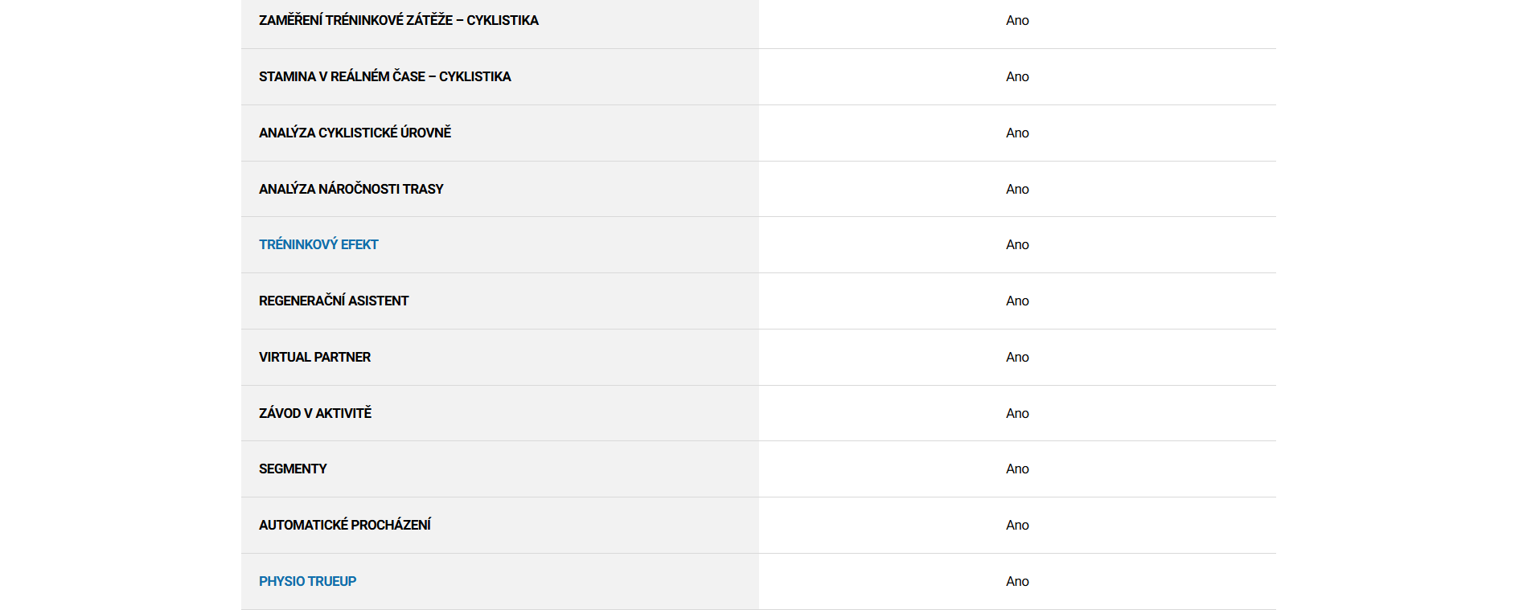Click the REGENERAČNÍ ASISTENT label
Image resolution: width=1519 pixels, height=610 pixels.
click(334, 301)
